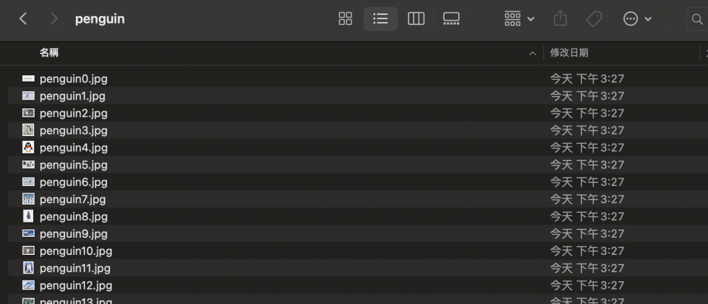Click the back navigation arrow
Screen dimensions: 708x304
click(x=23, y=19)
